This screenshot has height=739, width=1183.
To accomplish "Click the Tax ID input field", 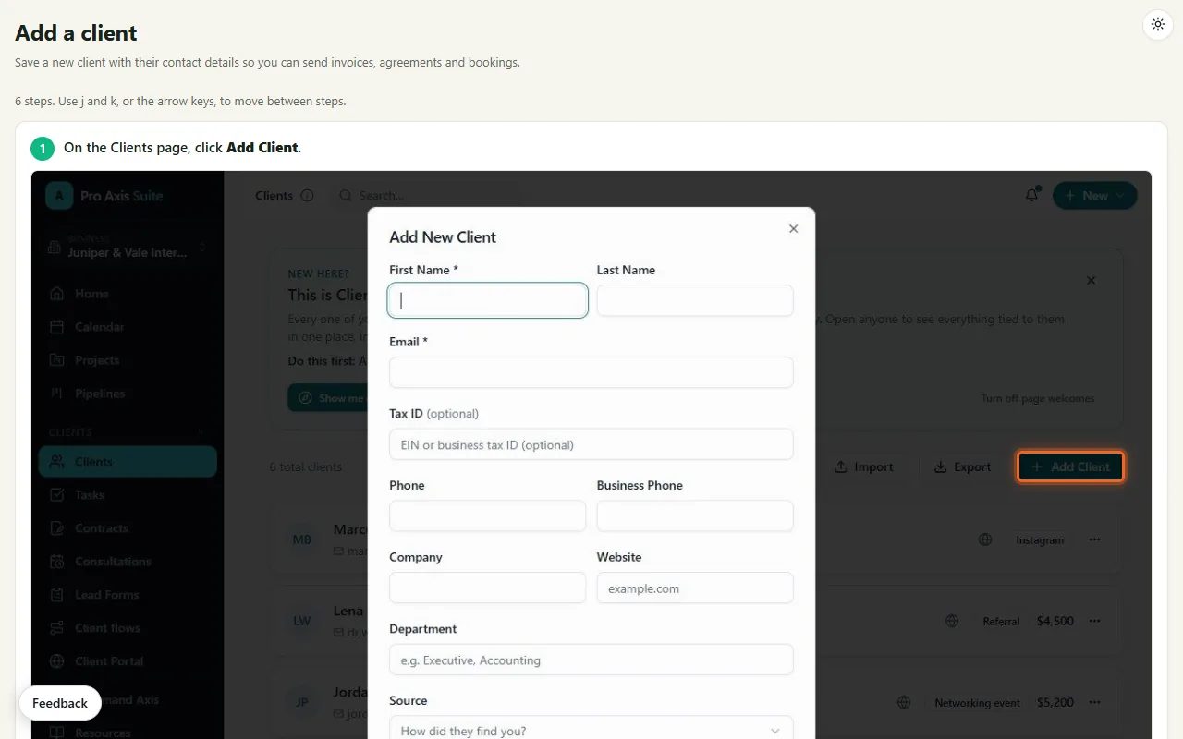I will tap(591, 444).
